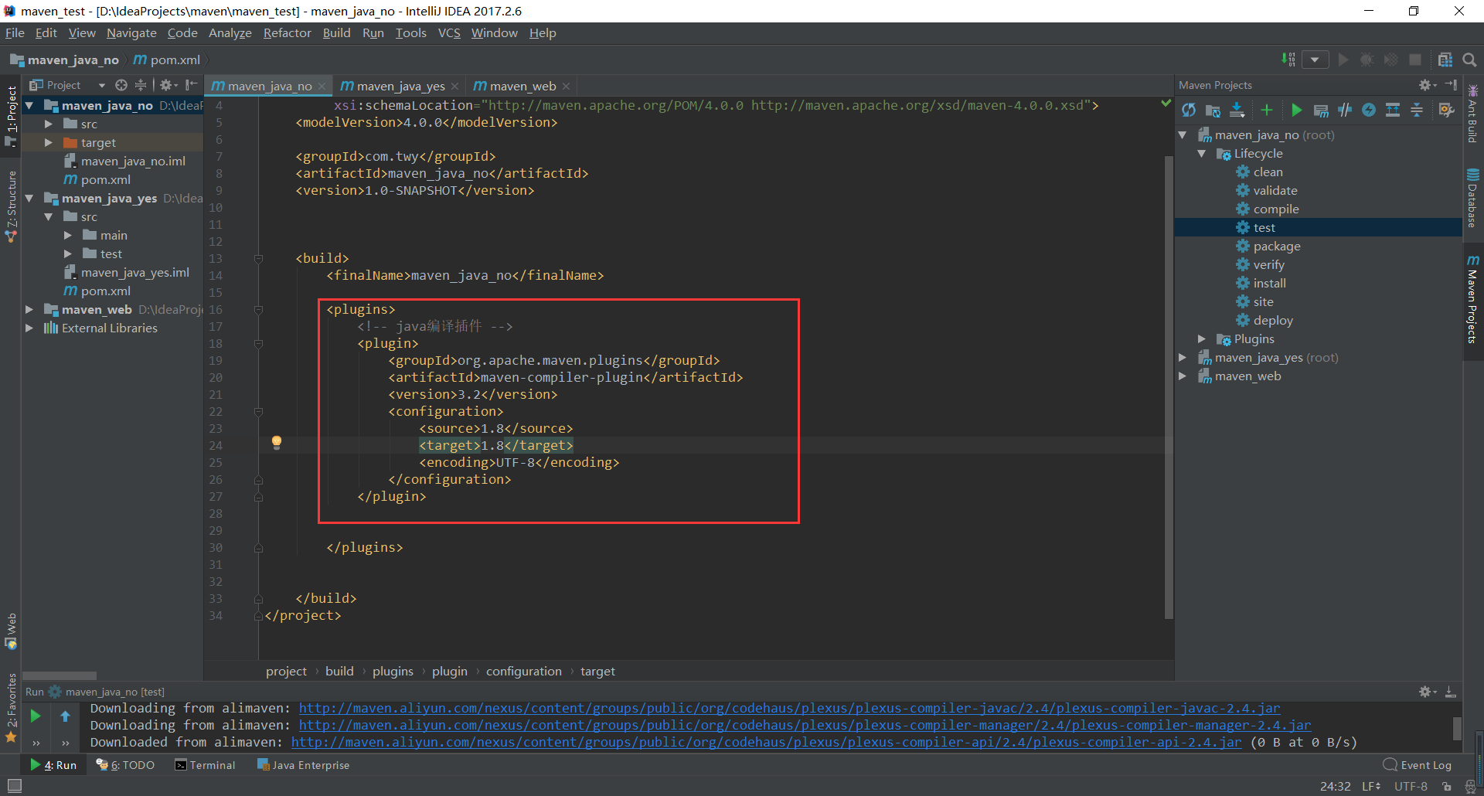Collapse maven_java_no project tree node

(x=29, y=105)
